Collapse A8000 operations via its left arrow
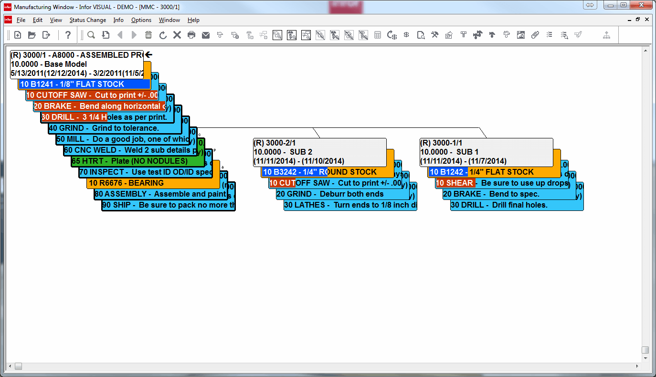 (x=148, y=54)
